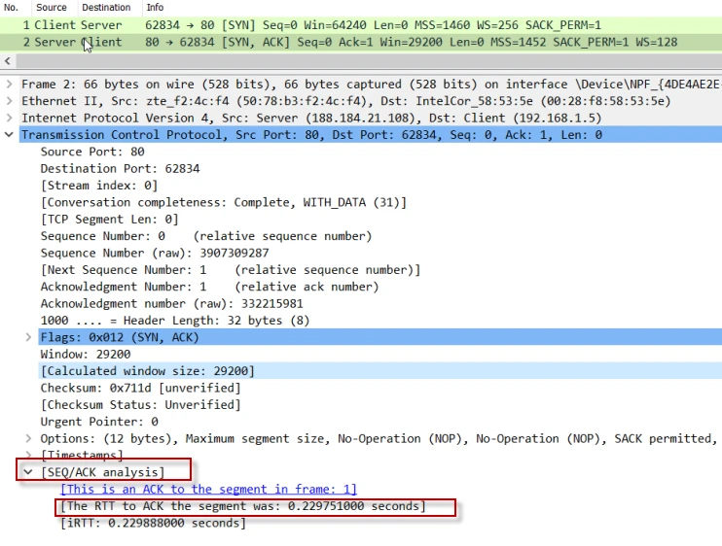The width and height of the screenshot is (722, 546).
Task: Expand Internet Protocol Version 4 details
Action: [9, 118]
